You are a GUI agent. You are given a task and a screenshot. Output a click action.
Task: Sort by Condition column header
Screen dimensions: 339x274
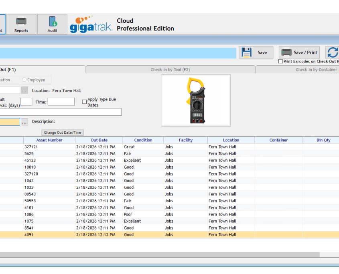(x=143, y=140)
